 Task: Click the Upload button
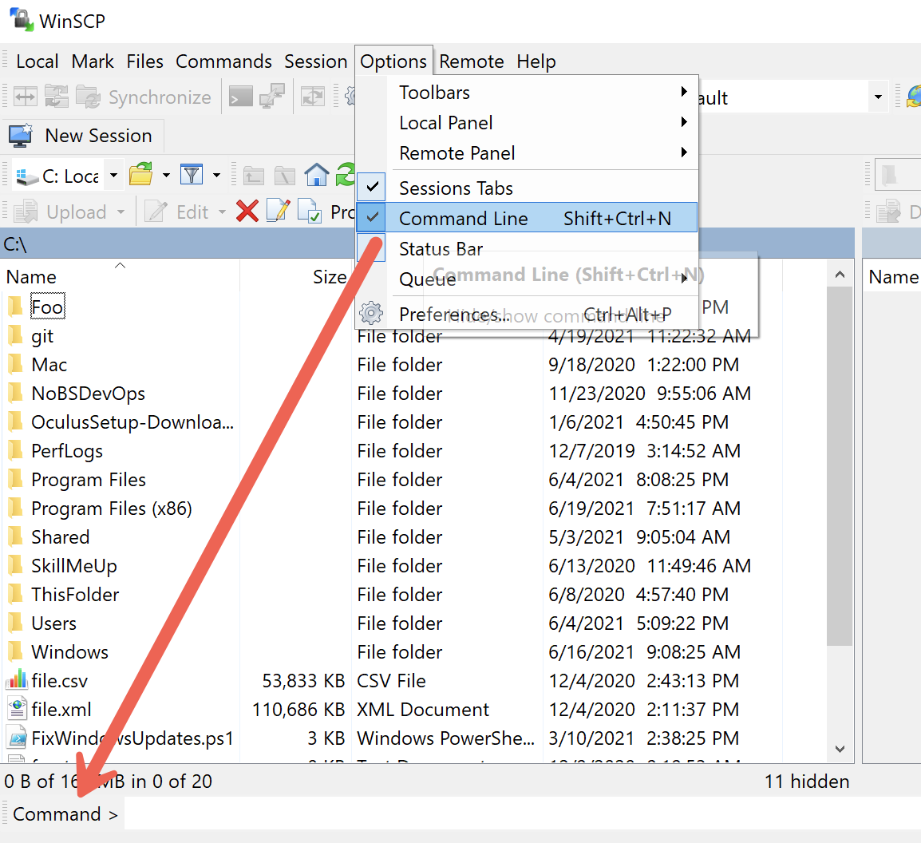tap(61, 212)
